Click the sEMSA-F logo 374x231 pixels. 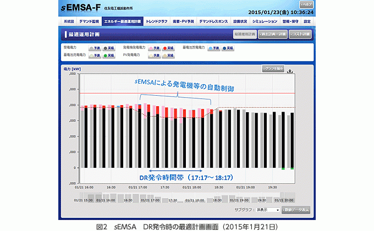tap(81, 8)
